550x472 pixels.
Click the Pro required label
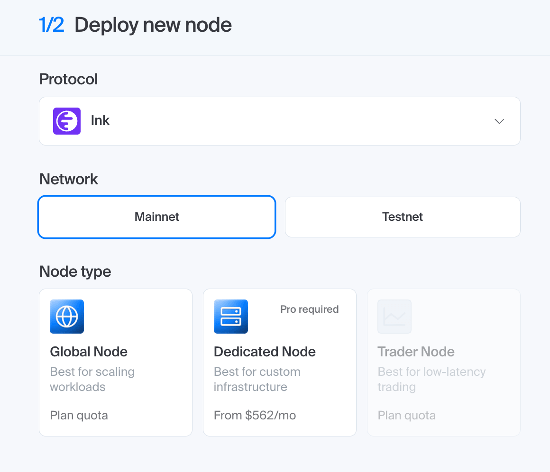coord(309,309)
